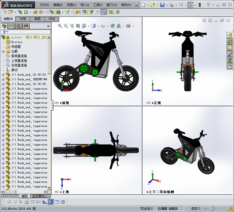This screenshot has height=212, width=234.
Task: Click the Zoom to Fit icon
Action: [60, 26]
